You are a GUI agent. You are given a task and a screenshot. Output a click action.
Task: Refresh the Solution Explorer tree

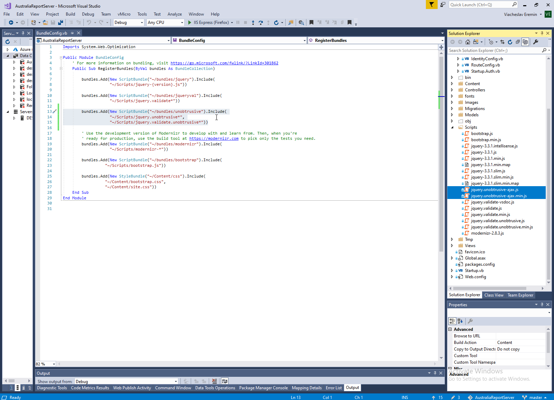point(510,42)
